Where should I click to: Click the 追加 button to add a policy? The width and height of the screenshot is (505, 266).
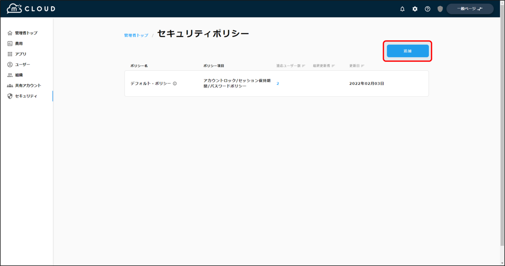407,51
